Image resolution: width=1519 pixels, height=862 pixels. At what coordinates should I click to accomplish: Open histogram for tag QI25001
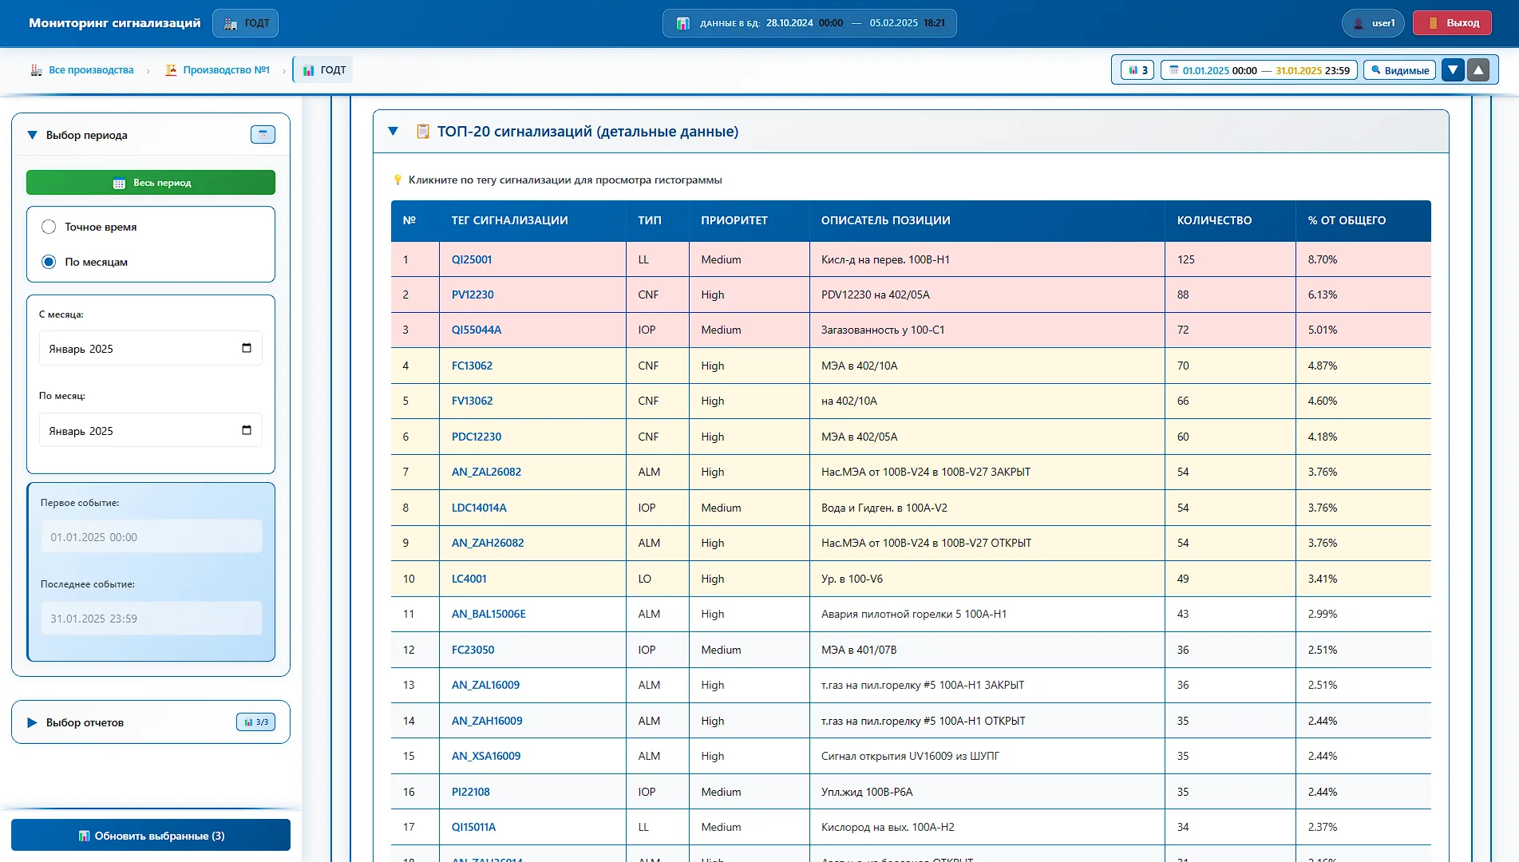click(472, 259)
